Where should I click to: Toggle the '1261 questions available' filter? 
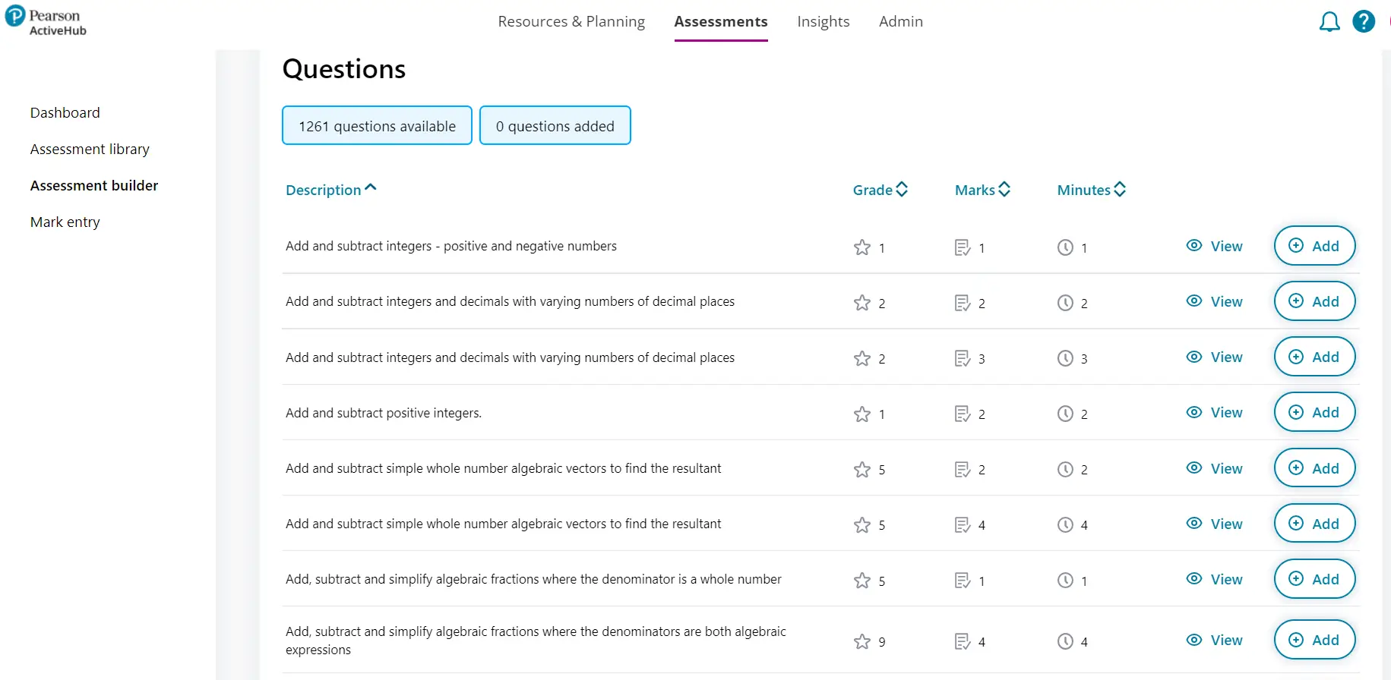(x=377, y=126)
